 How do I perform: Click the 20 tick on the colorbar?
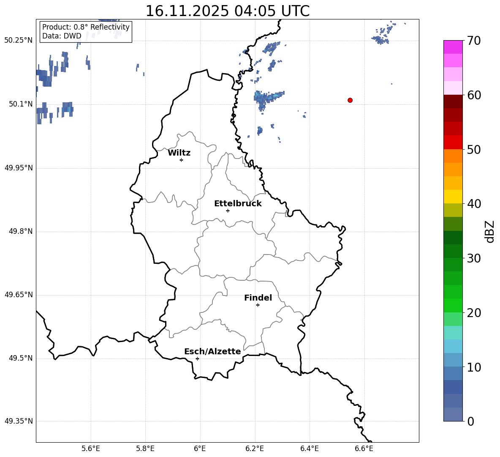point(474,313)
